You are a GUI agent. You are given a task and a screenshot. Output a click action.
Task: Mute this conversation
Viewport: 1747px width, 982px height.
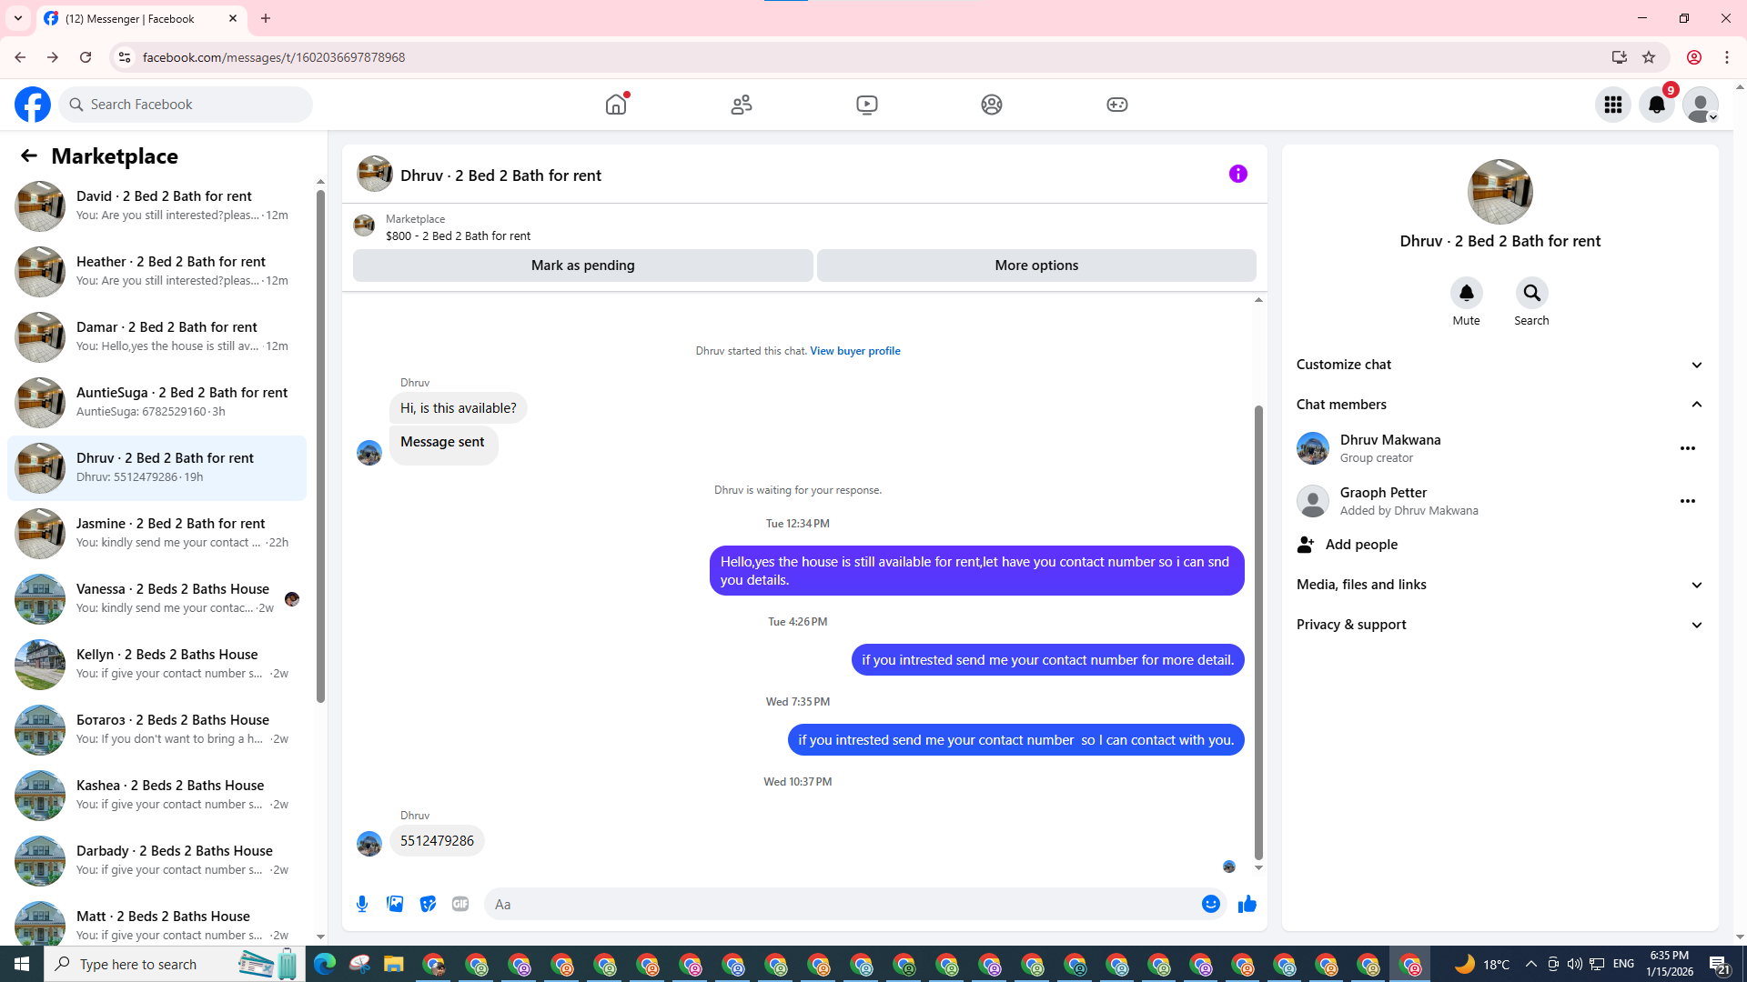tap(1466, 293)
